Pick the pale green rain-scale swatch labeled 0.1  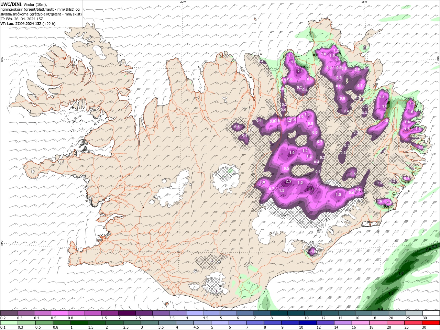9,323
